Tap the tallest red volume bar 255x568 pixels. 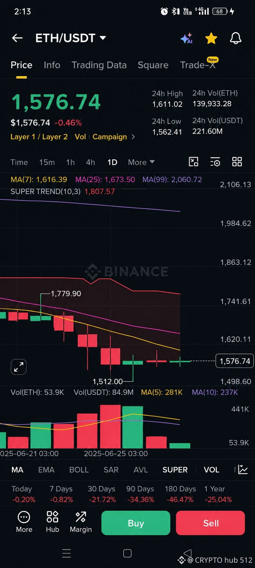pyautogui.click(x=110, y=426)
